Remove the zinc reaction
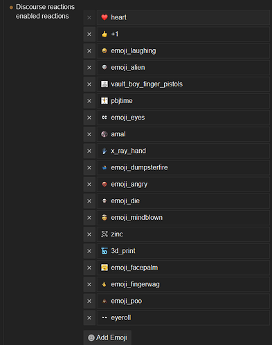This screenshot has width=272, height=345. coord(89,234)
